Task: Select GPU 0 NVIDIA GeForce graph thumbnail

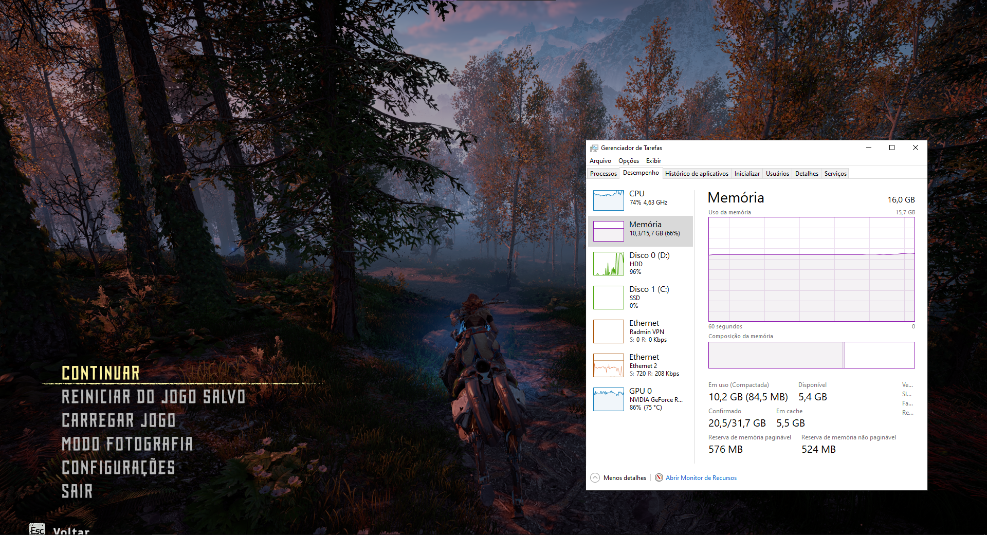Action: [608, 399]
